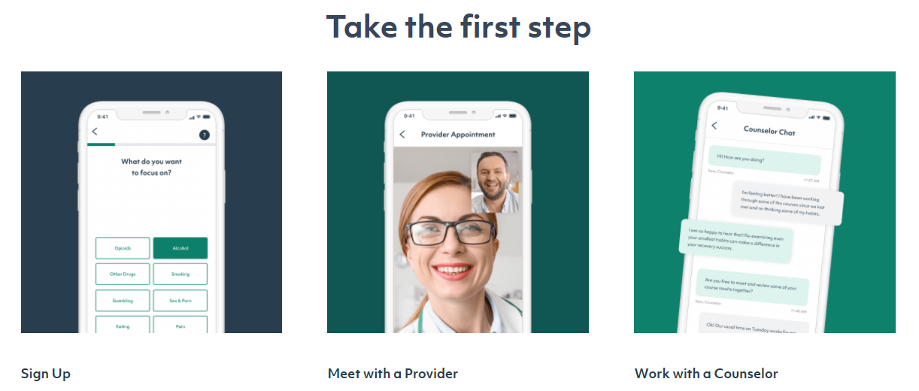Viewport: 919px width, 391px height.
Task: Select the Other Drugs option
Action: (x=123, y=274)
